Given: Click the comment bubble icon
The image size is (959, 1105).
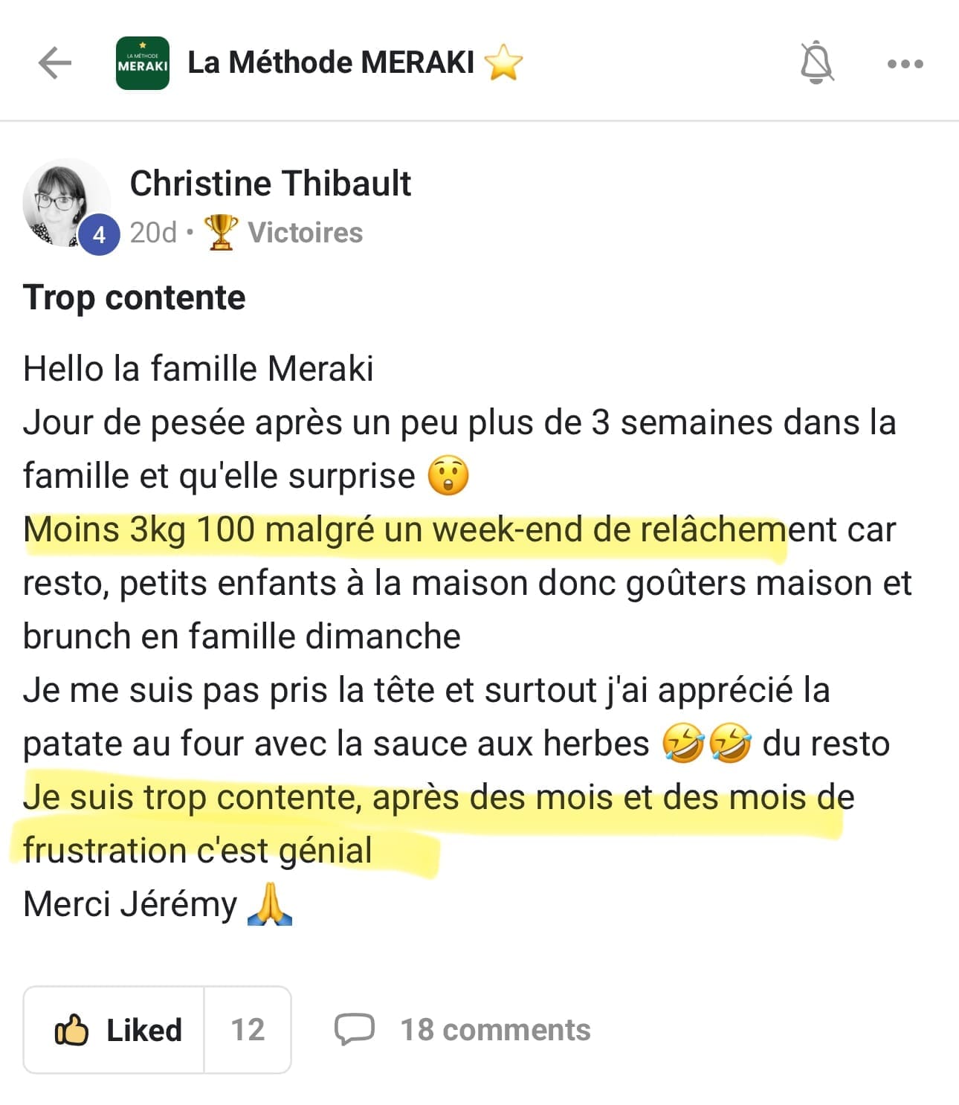Looking at the screenshot, I should pyautogui.click(x=354, y=1030).
